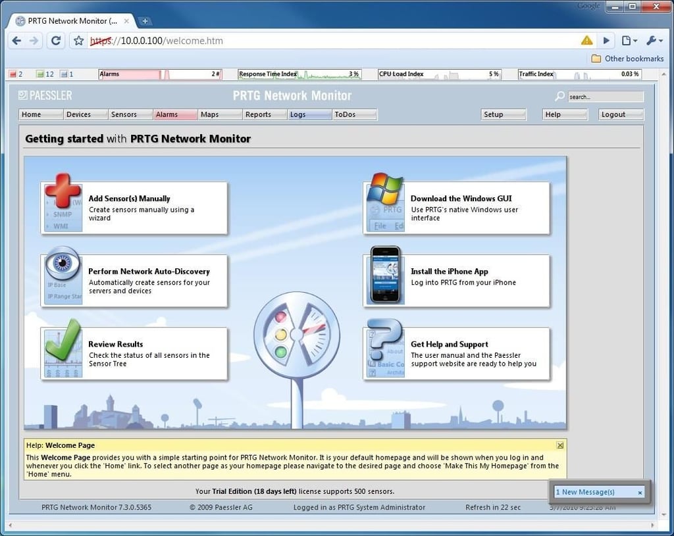The width and height of the screenshot is (674, 536).
Task: Open the Alarms menu tab
Action: click(x=175, y=114)
